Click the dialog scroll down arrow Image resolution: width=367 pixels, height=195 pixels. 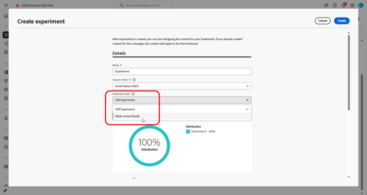coord(349,177)
